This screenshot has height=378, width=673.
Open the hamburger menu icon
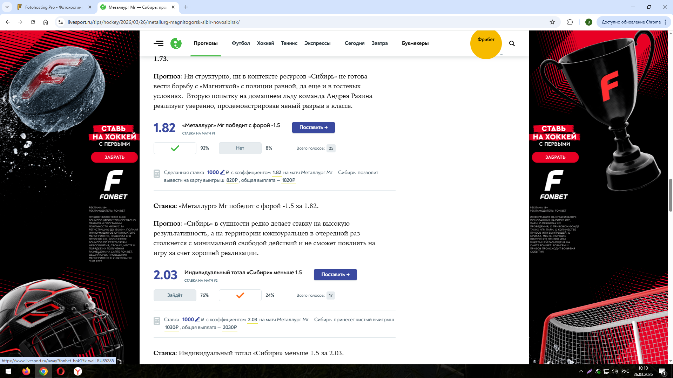pos(159,43)
